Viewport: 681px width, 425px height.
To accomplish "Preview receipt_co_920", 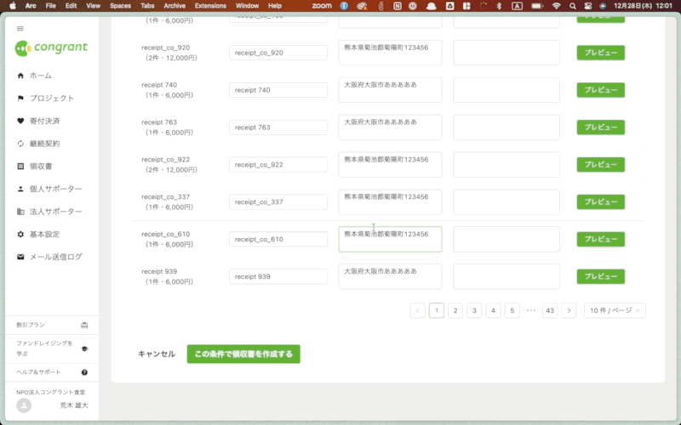I will point(601,53).
